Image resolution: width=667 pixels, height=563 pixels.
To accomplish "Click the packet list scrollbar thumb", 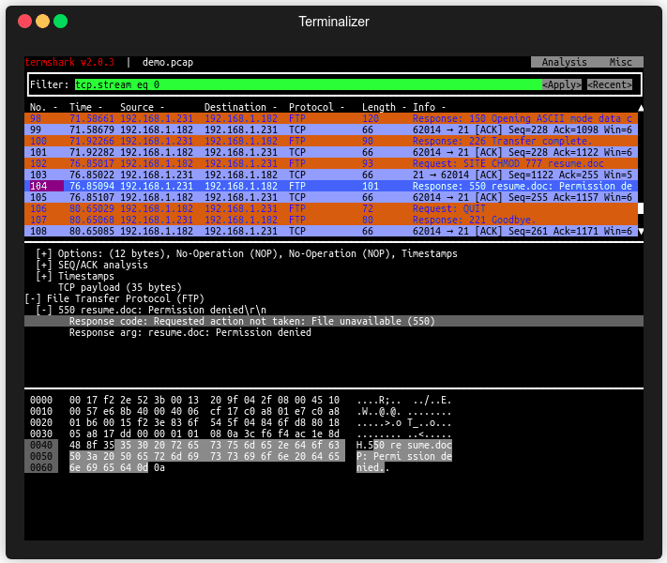I will point(641,208).
